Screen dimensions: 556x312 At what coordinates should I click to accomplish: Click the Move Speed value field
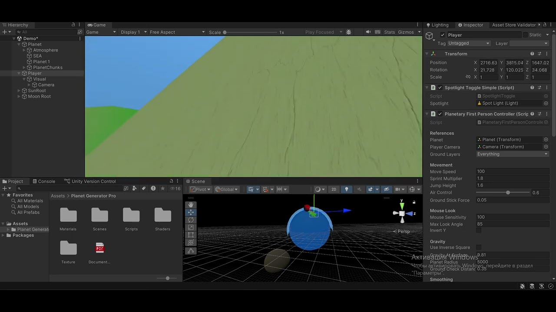(x=513, y=172)
